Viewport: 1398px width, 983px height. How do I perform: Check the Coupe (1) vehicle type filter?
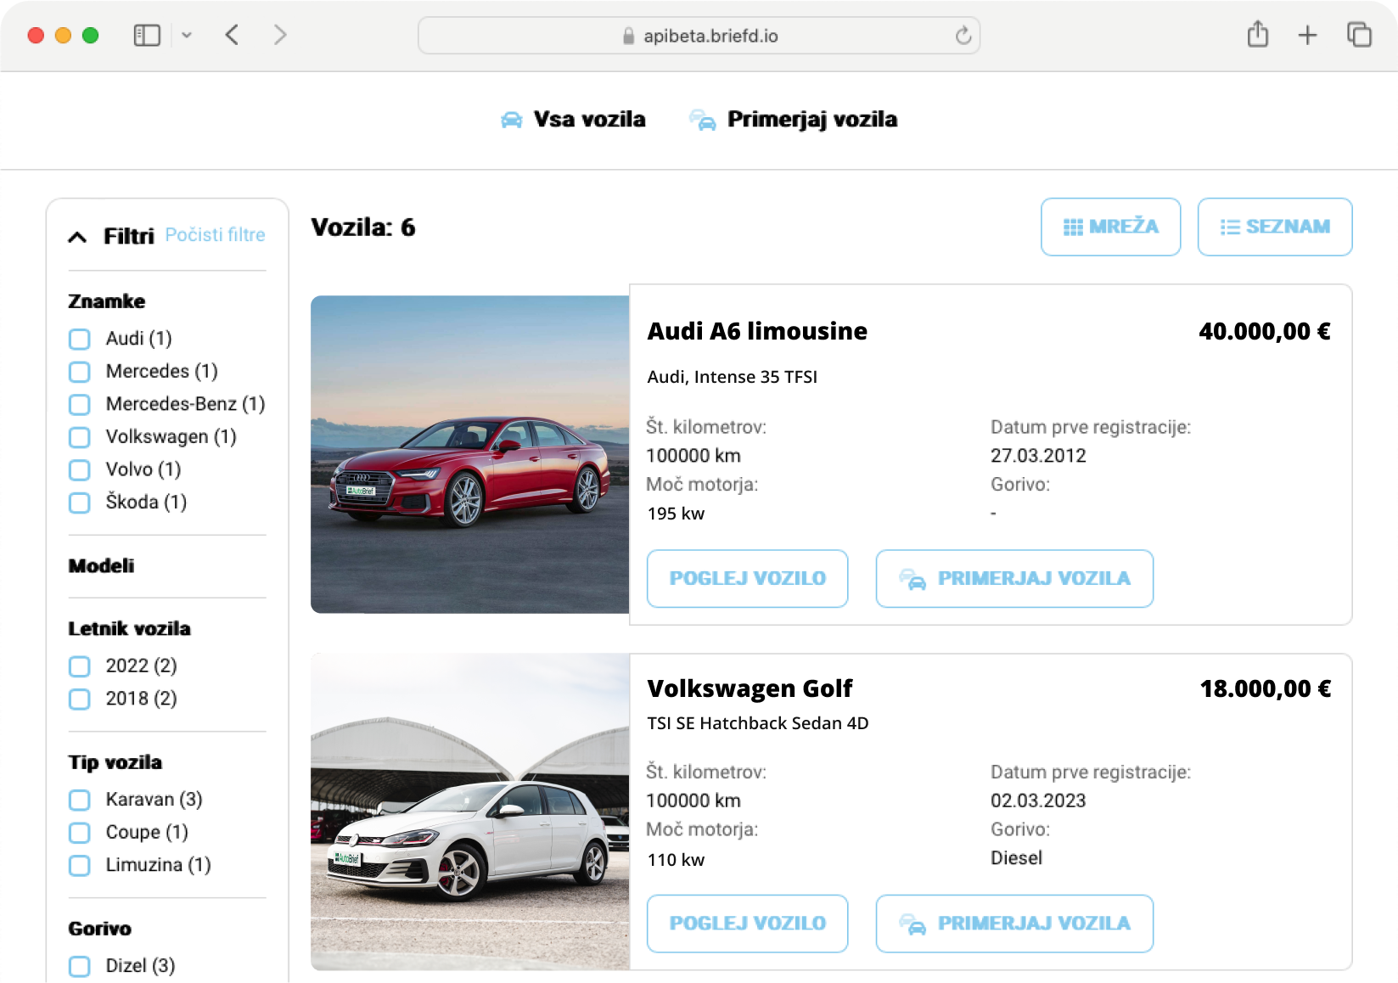(80, 833)
